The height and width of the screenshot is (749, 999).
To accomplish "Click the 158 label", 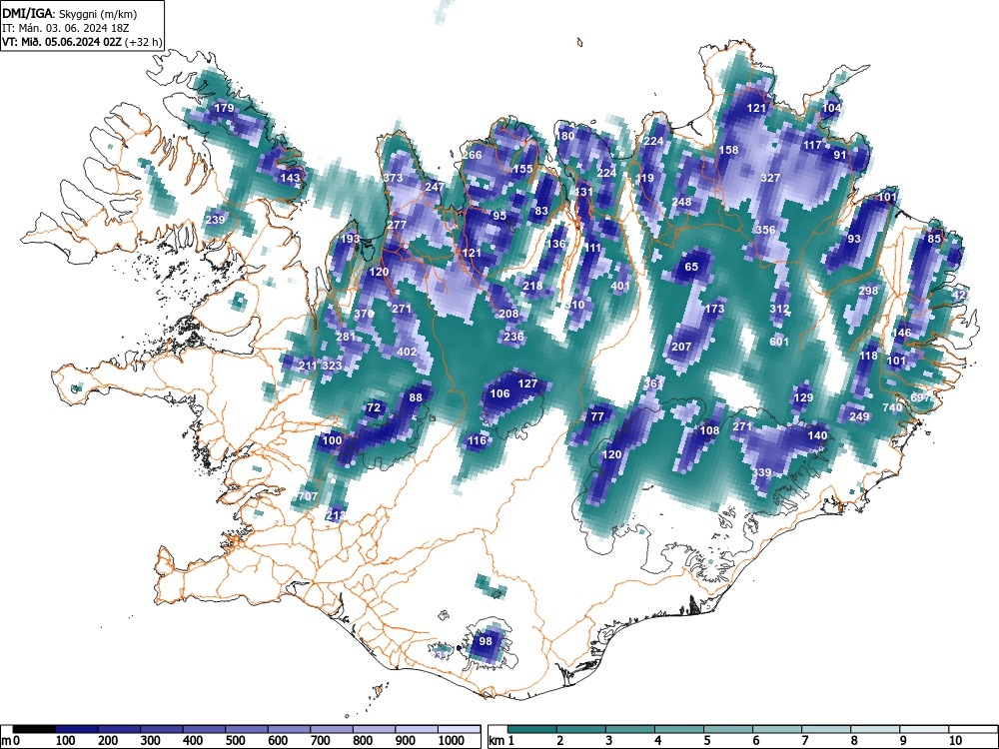I will [x=728, y=150].
